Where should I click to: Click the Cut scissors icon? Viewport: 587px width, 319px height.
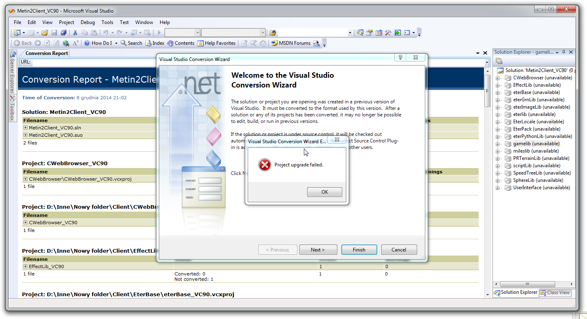75,33
